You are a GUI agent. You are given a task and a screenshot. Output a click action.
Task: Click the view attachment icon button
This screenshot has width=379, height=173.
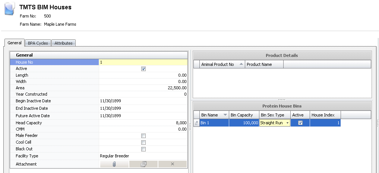click(x=143, y=164)
